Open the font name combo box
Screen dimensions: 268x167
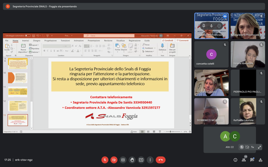tap(53, 46)
